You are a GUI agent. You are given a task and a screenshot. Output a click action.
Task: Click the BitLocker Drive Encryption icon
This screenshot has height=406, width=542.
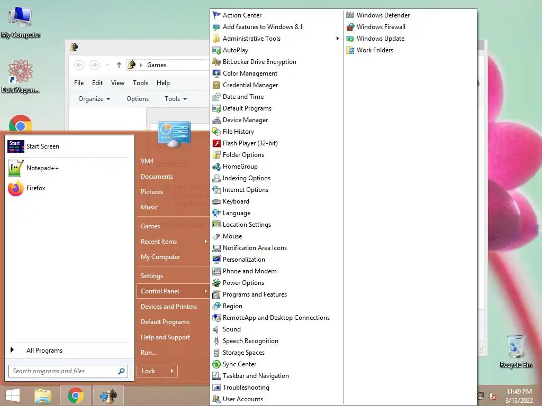[x=216, y=62]
